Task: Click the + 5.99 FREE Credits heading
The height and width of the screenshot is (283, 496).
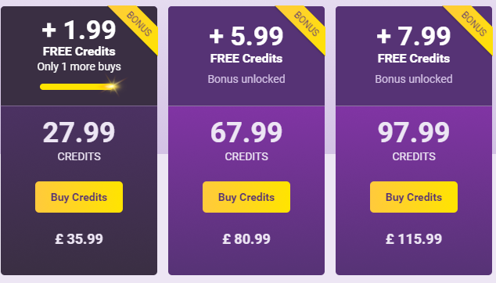Action: (x=246, y=45)
